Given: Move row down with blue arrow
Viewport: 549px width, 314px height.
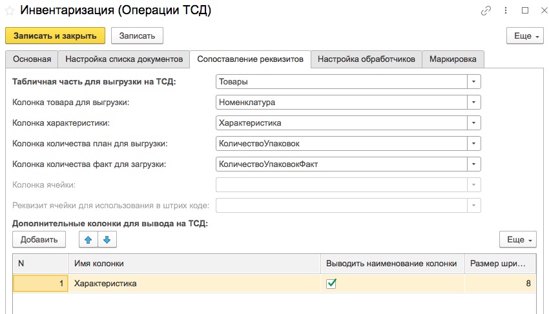Looking at the screenshot, I should (107, 239).
